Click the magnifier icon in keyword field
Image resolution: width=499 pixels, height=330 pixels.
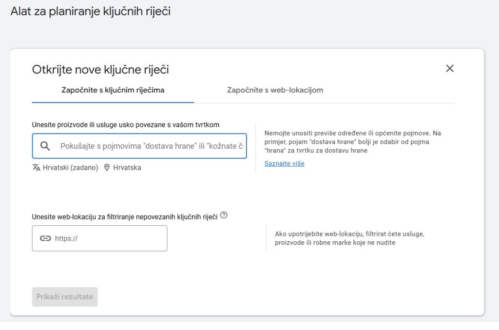(x=45, y=146)
